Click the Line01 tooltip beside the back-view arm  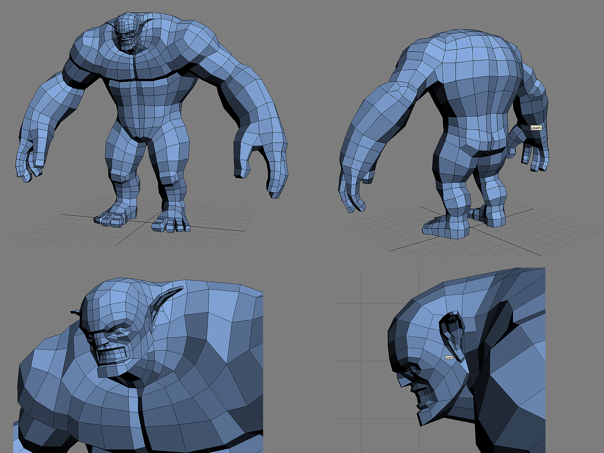tap(536, 128)
